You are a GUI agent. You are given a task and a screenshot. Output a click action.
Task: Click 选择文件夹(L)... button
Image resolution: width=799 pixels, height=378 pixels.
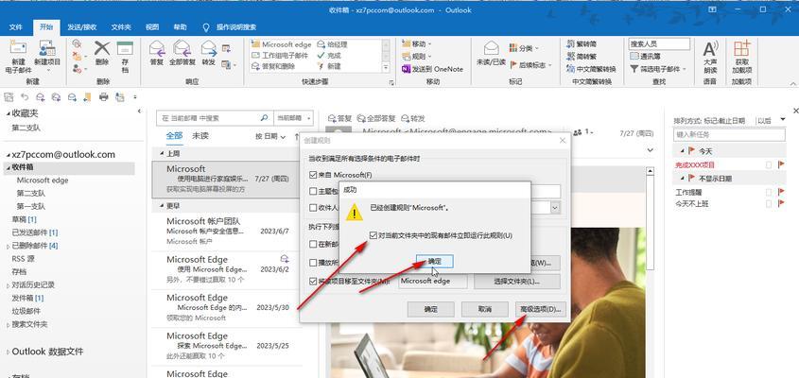516,282
